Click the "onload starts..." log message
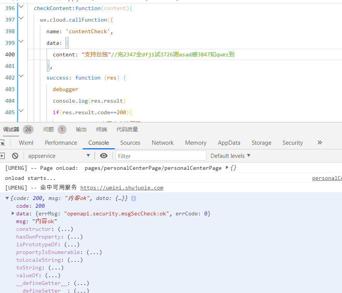342x293 pixels. tap(30, 178)
